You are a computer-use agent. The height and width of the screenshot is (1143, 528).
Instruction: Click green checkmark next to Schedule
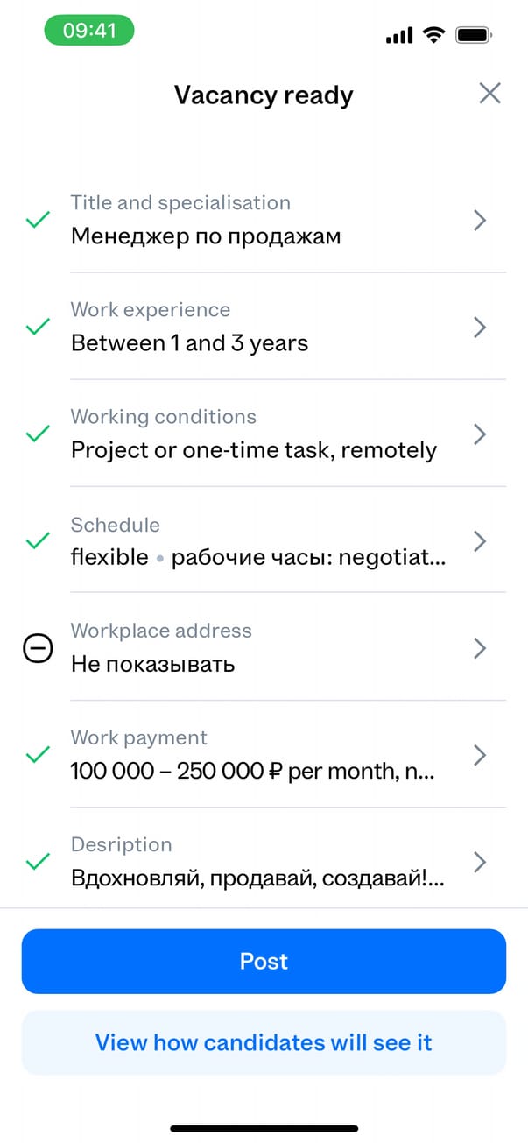37,541
